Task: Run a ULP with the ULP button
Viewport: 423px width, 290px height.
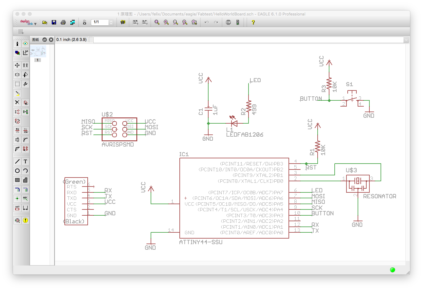Action: [145, 22]
